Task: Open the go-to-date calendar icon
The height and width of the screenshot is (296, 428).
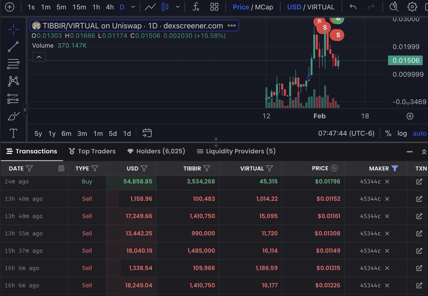Action: coord(147,133)
